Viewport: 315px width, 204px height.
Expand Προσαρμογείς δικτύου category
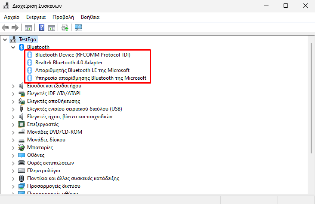pos(13,186)
